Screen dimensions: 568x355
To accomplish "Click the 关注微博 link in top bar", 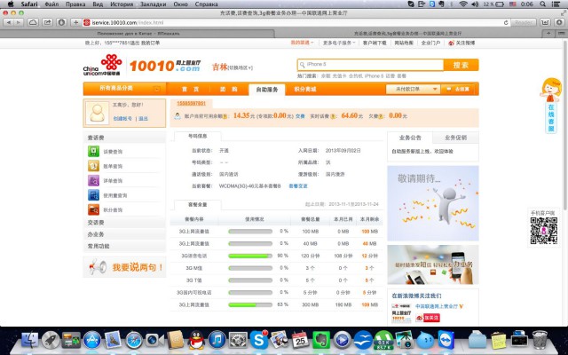I will click(x=461, y=43).
